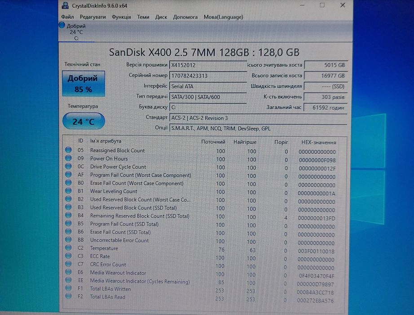414x315 pixels.
Task: Click the firmware version field X4152012
Action: pos(208,65)
